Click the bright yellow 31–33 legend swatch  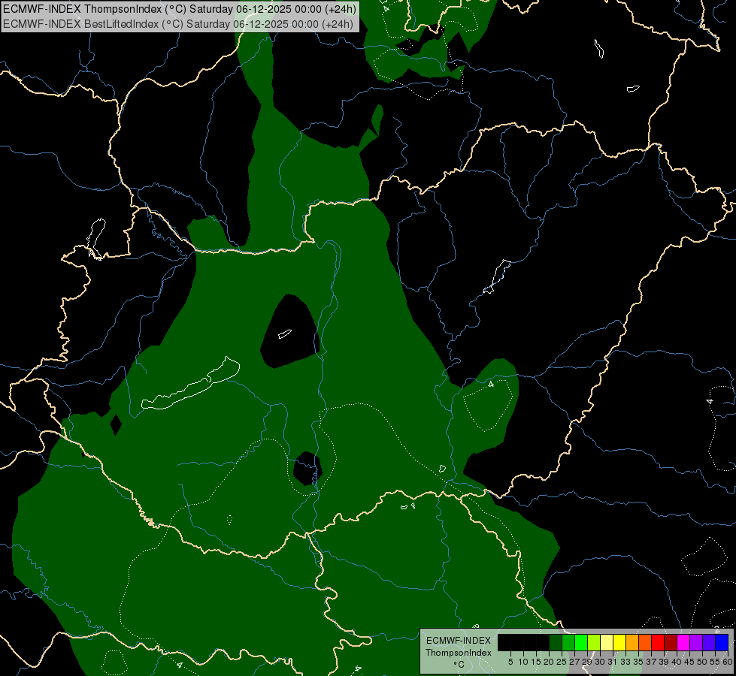pyautogui.click(x=619, y=643)
